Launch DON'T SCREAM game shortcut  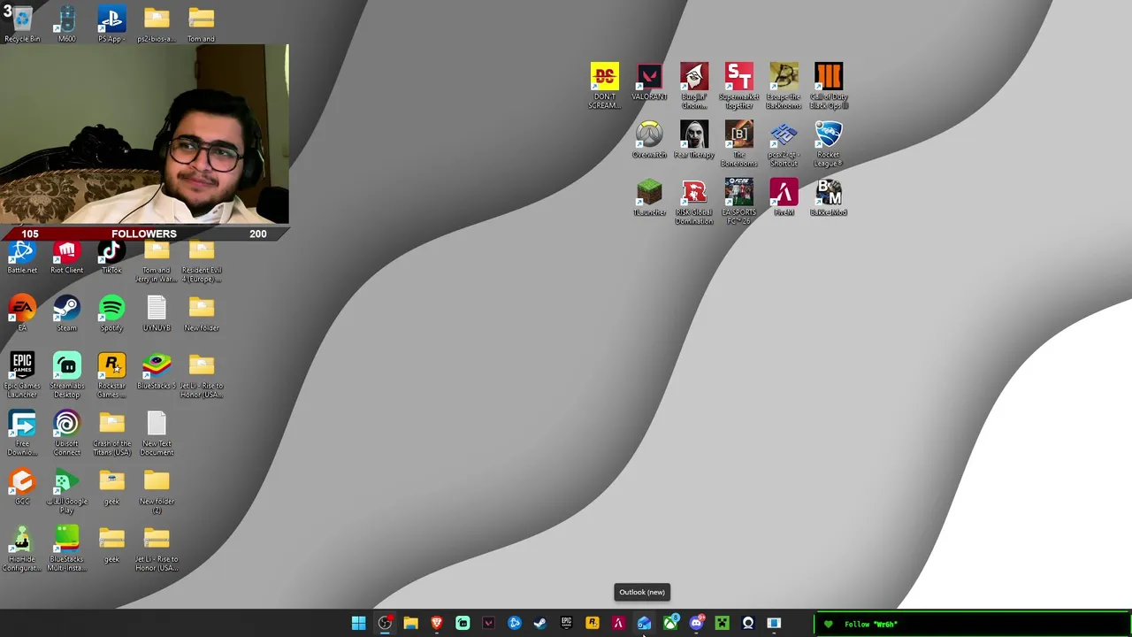click(605, 86)
